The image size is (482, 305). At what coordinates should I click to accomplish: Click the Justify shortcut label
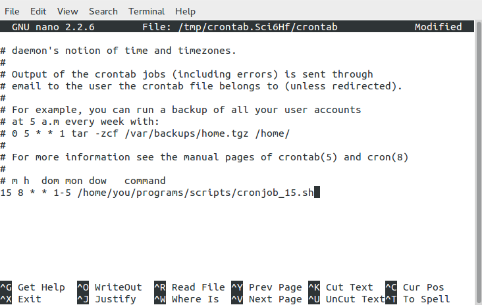115,299
